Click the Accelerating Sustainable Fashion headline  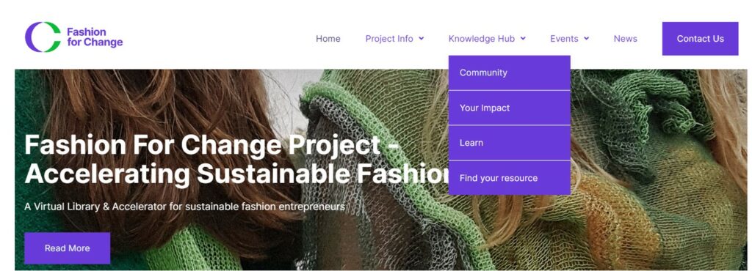click(x=236, y=174)
